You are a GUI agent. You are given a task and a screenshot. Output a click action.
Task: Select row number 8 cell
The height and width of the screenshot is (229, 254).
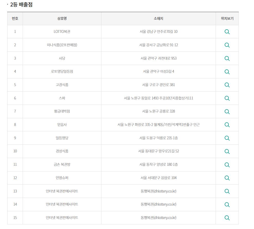tap(15, 125)
